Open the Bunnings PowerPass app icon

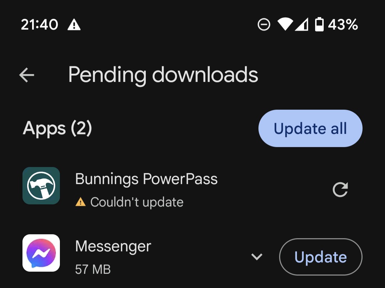pos(41,185)
